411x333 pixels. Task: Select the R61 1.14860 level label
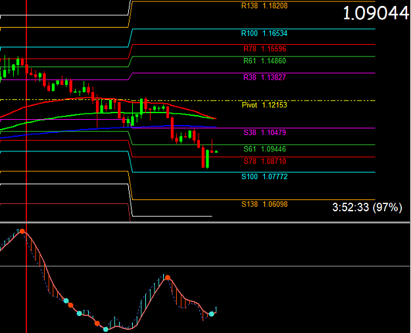click(x=264, y=61)
